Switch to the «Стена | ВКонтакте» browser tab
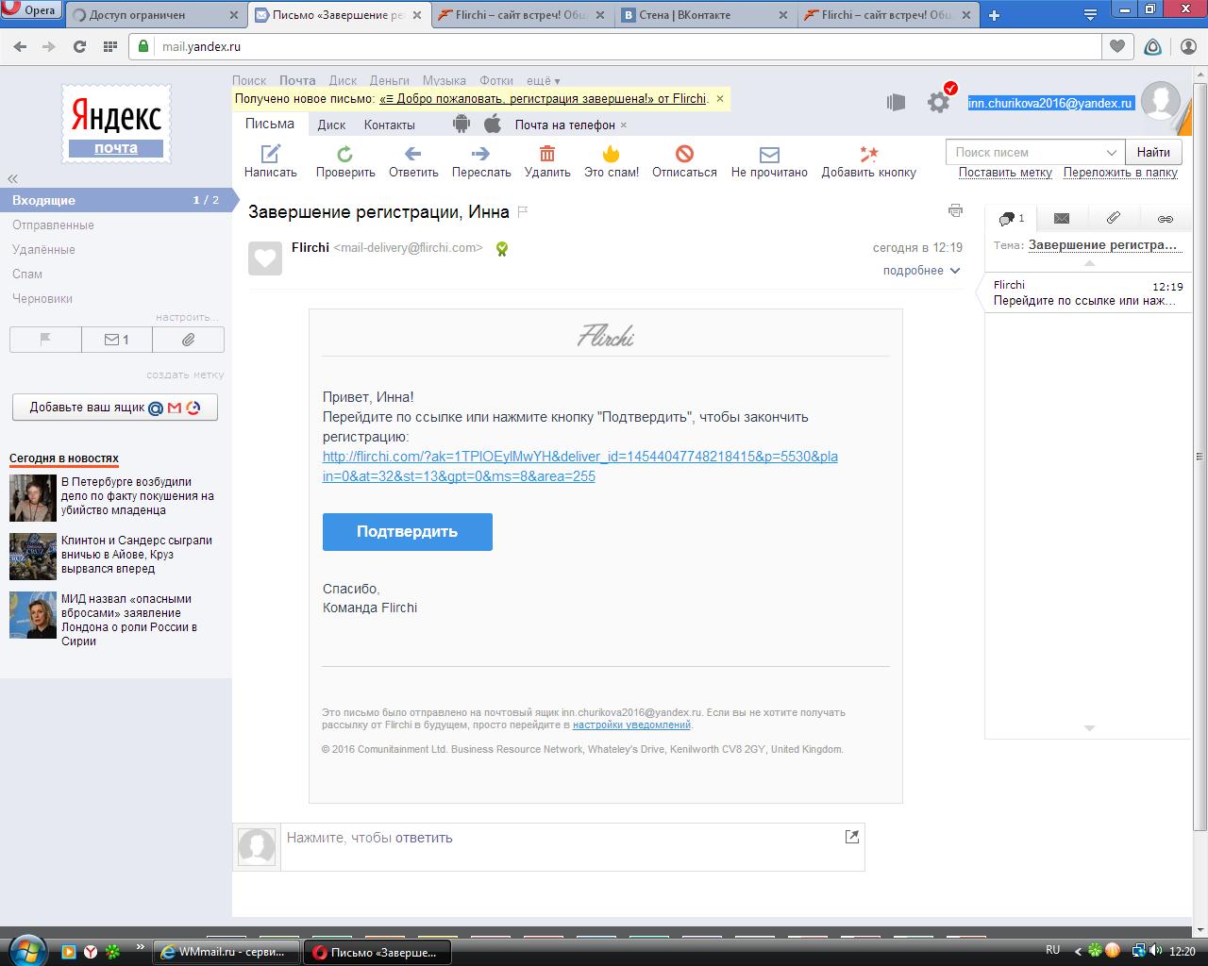The height and width of the screenshot is (966, 1208). click(706, 15)
